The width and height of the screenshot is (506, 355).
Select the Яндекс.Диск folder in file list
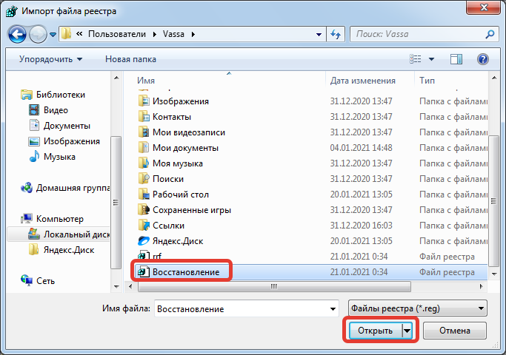point(178,241)
